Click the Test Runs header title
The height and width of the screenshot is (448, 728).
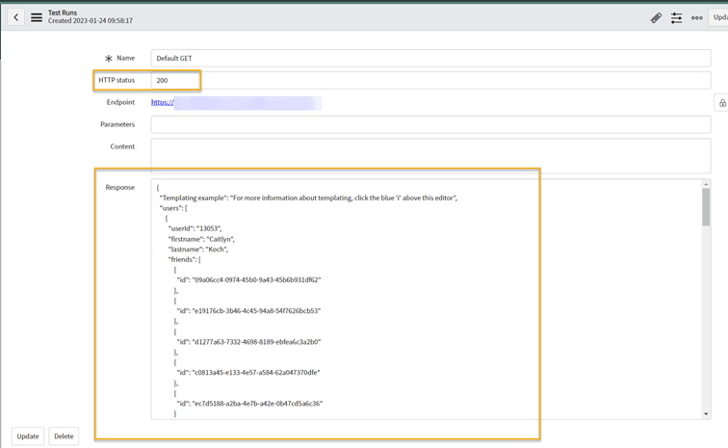pyautogui.click(x=63, y=13)
